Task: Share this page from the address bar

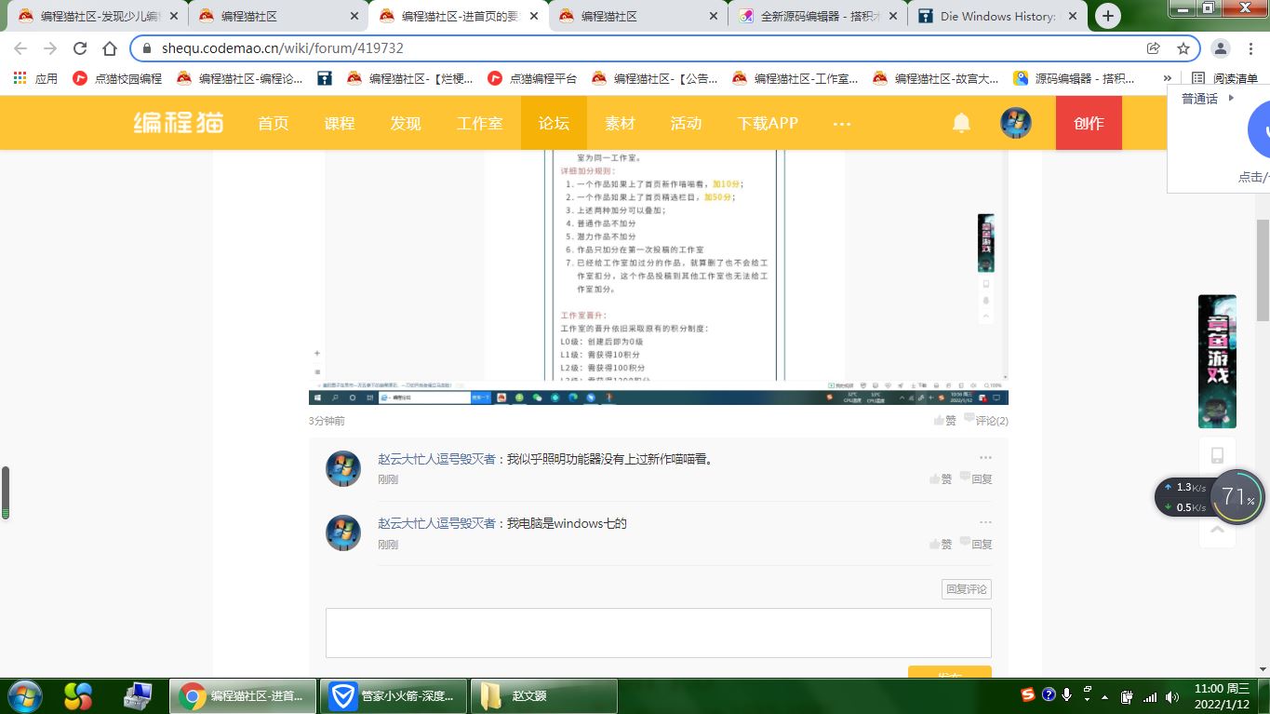Action: coord(1154,48)
